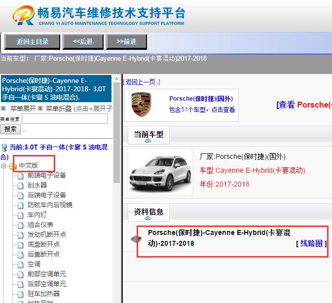332x303 pixels.
Task: Click the 搜索 search button
Action: pos(10,129)
